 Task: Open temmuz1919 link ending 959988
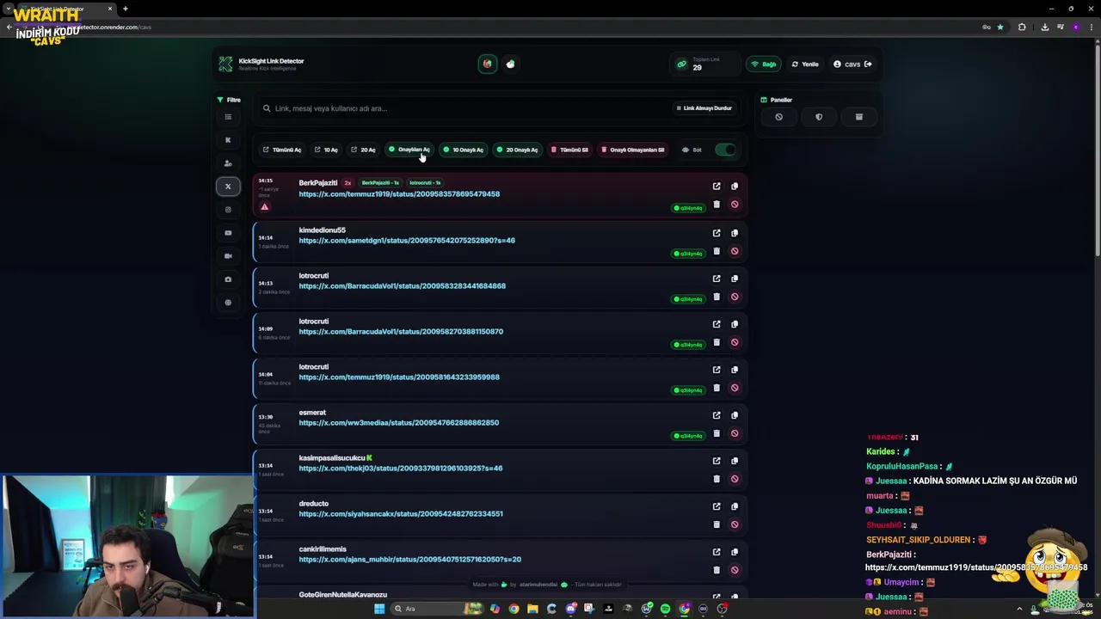(399, 377)
